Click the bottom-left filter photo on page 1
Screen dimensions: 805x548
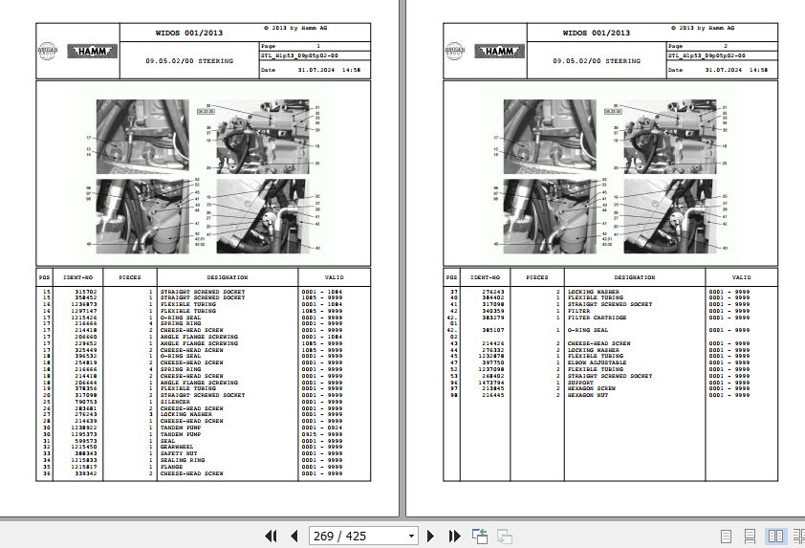point(142,216)
